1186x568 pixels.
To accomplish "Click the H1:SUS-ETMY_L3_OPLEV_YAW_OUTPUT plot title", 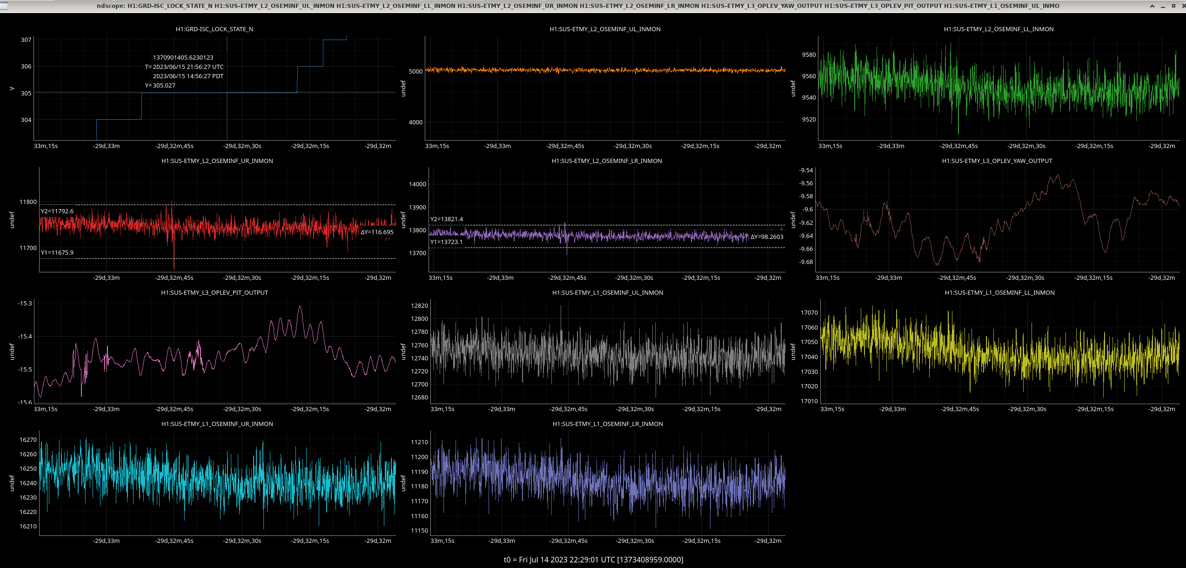I will 997,161.
